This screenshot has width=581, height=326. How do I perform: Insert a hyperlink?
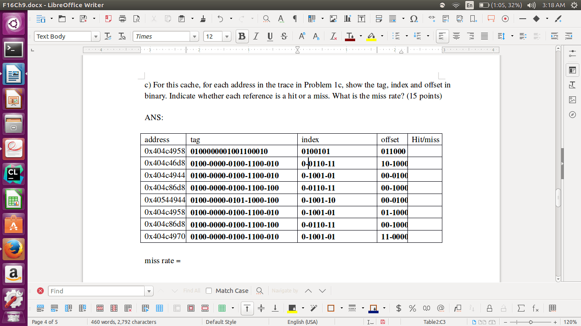click(x=432, y=19)
